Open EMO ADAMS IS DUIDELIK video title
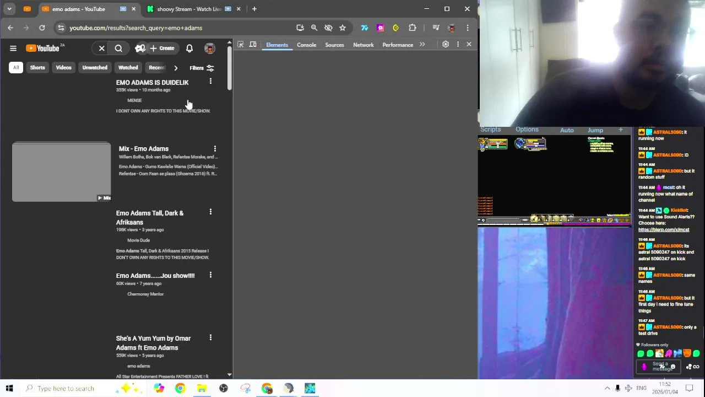Screen dimensions: 705x397 coord(152,83)
